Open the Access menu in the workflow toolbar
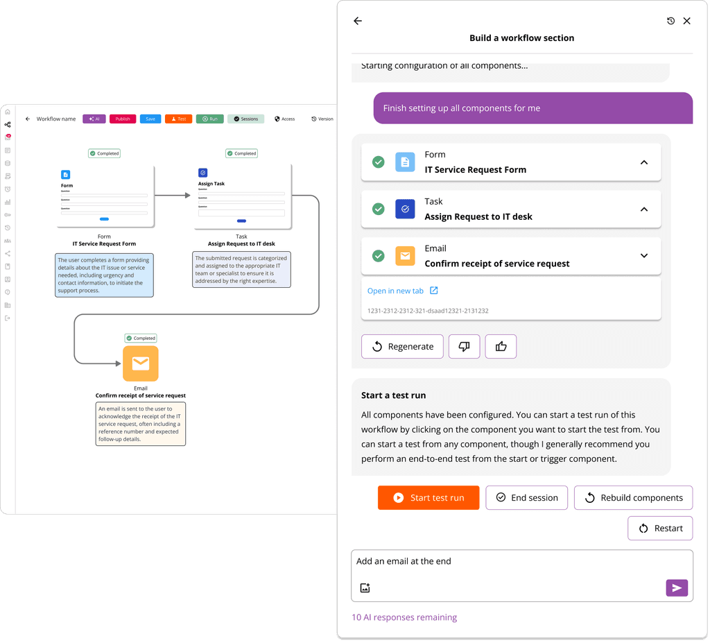 [x=284, y=119]
